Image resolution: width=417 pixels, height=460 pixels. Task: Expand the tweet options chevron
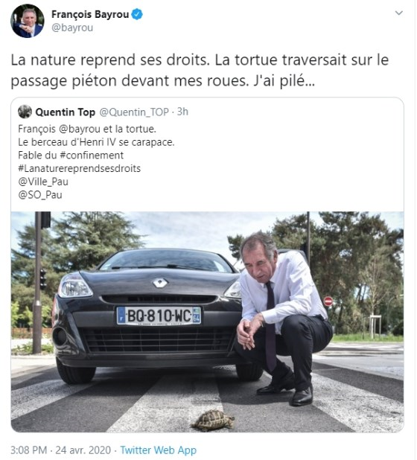pyautogui.click(x=399, y=13)
